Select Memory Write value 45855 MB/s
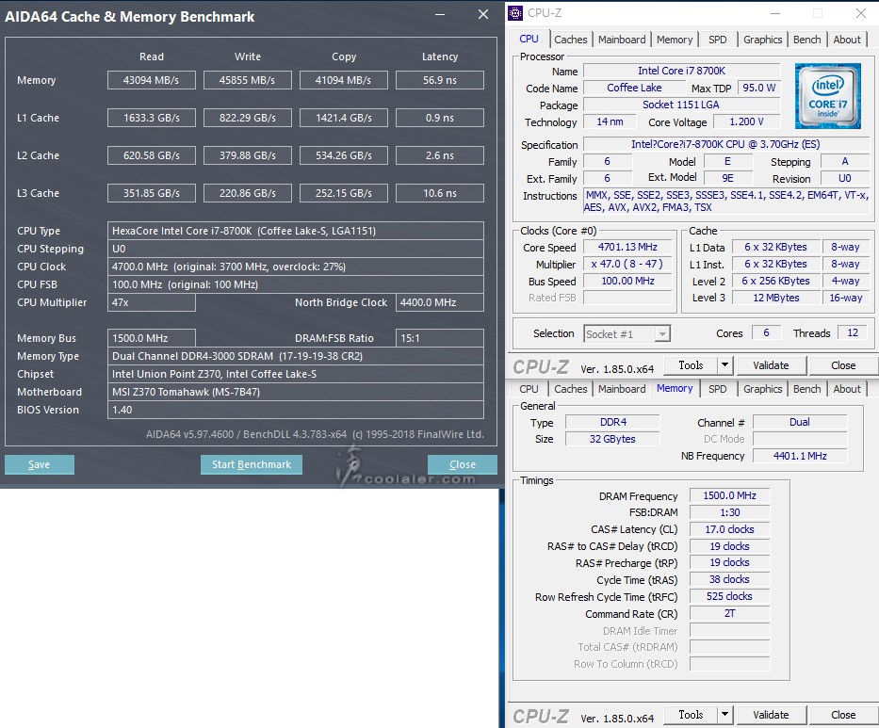 click(247, 80)
